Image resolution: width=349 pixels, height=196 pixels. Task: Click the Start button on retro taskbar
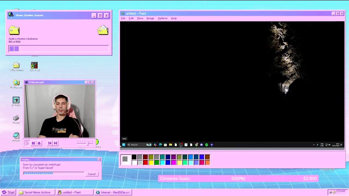point(8,192)
